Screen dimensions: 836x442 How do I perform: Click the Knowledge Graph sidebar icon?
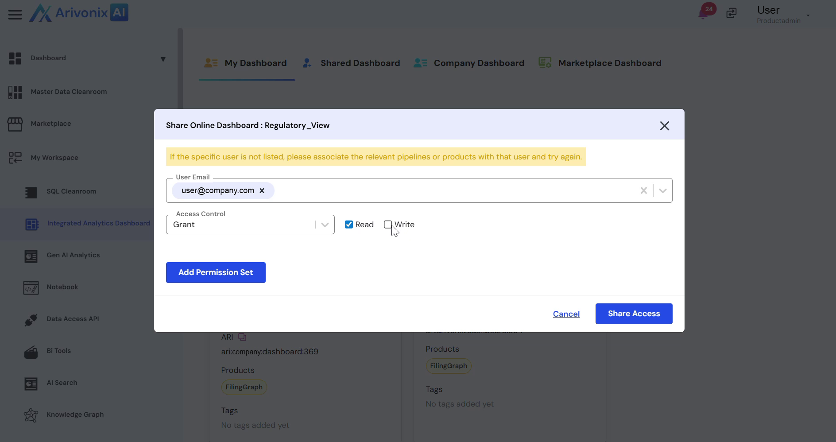[x=31, y=415]
